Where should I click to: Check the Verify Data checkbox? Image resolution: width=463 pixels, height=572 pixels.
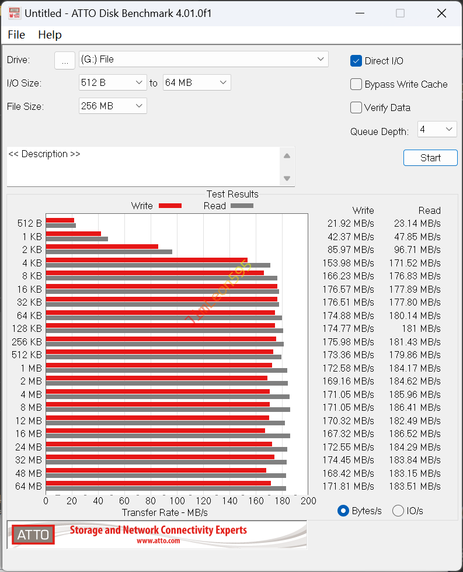(x=356, y=108)
